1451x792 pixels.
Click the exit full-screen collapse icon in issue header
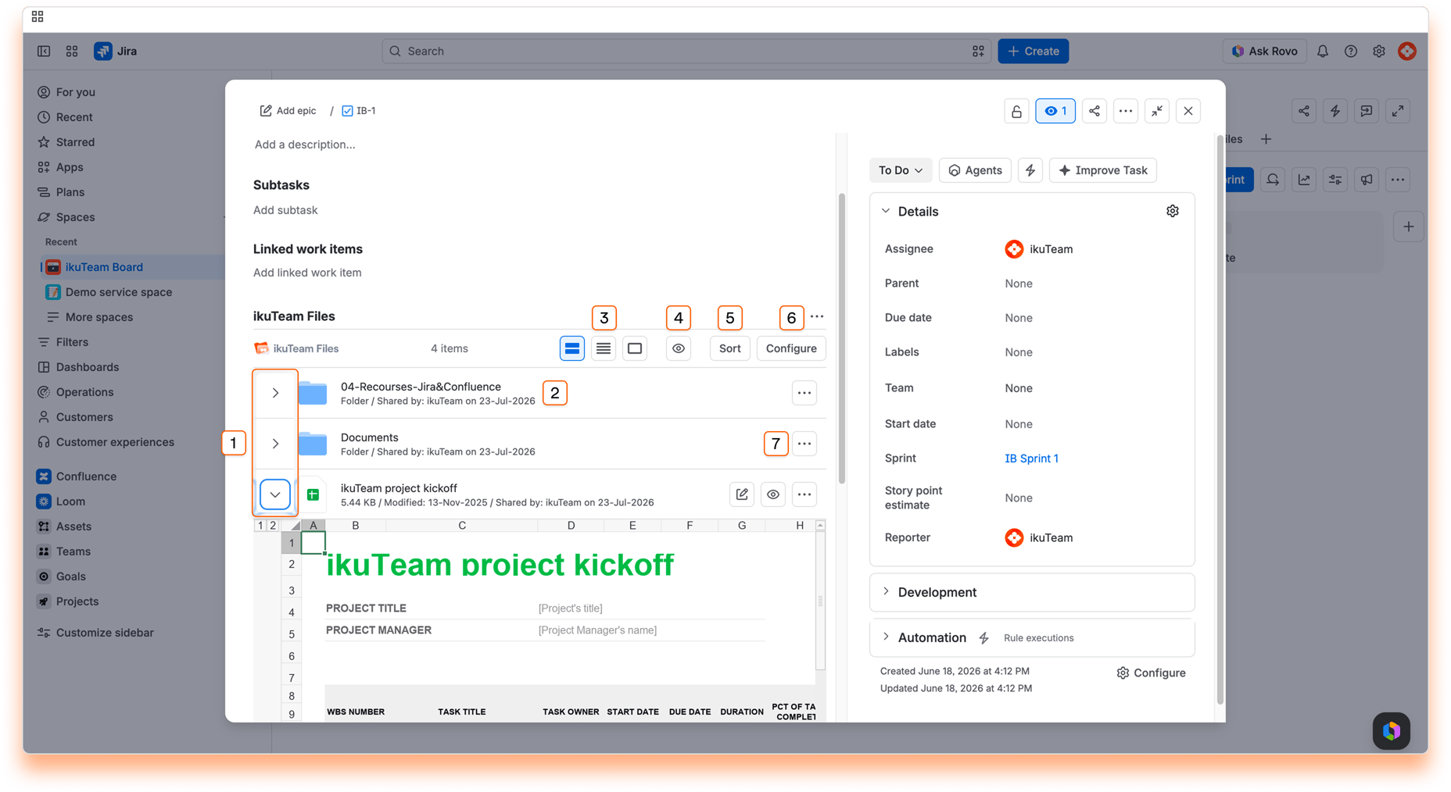[x=1157, y=111]
